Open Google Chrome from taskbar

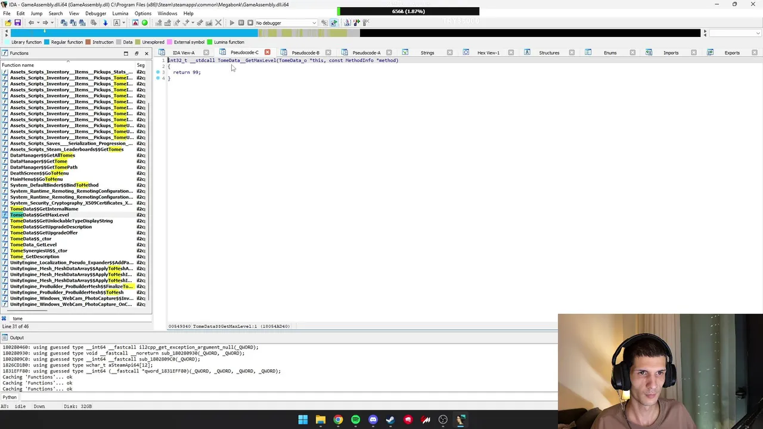338,419
